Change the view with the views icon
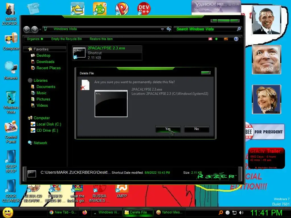 point(210,39)
